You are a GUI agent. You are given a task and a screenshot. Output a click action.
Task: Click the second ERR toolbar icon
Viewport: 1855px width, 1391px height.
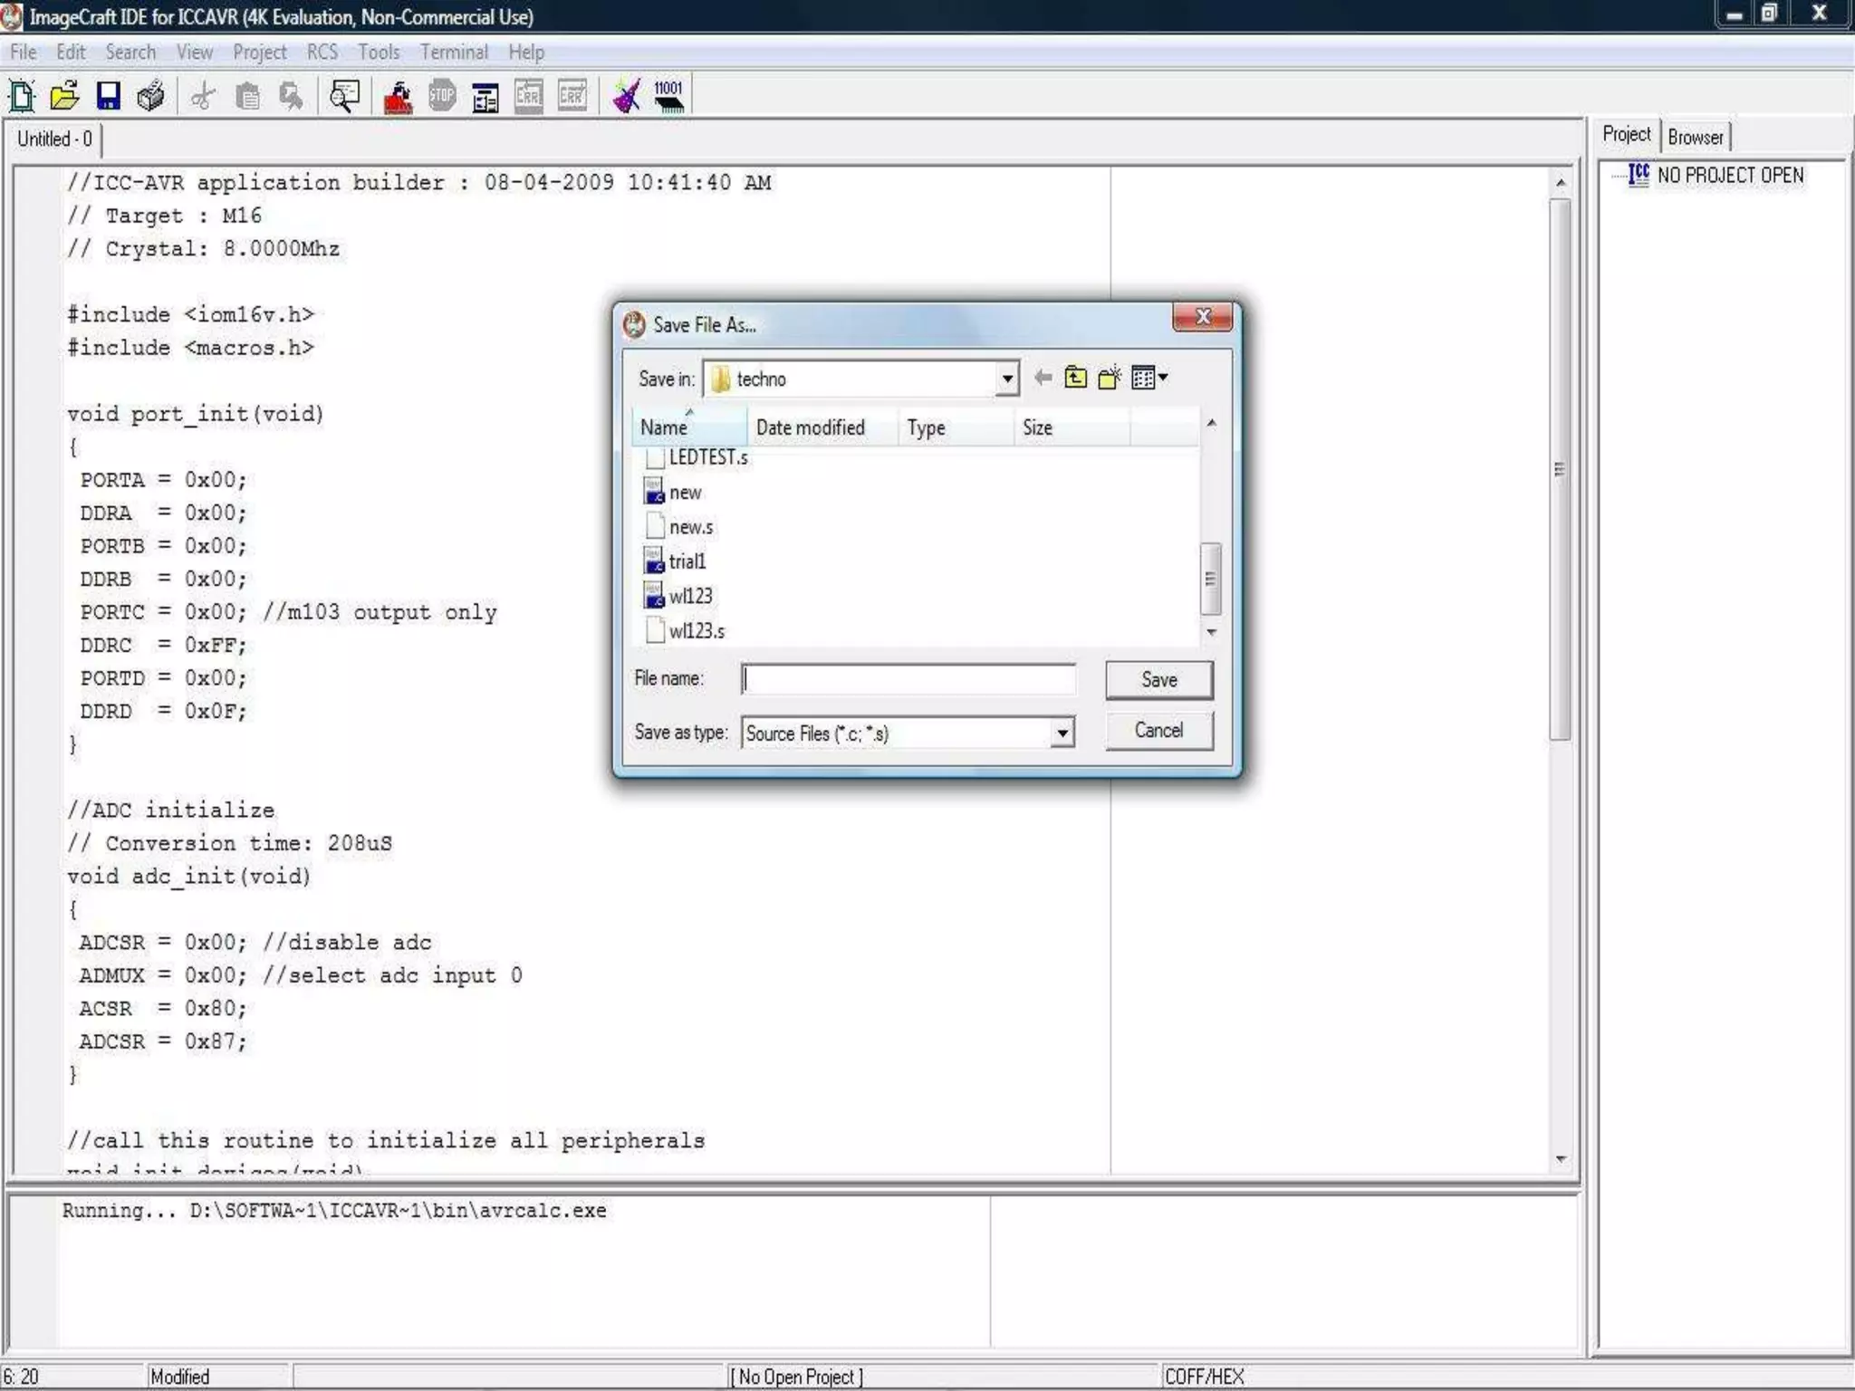click(x=572, y=96)
